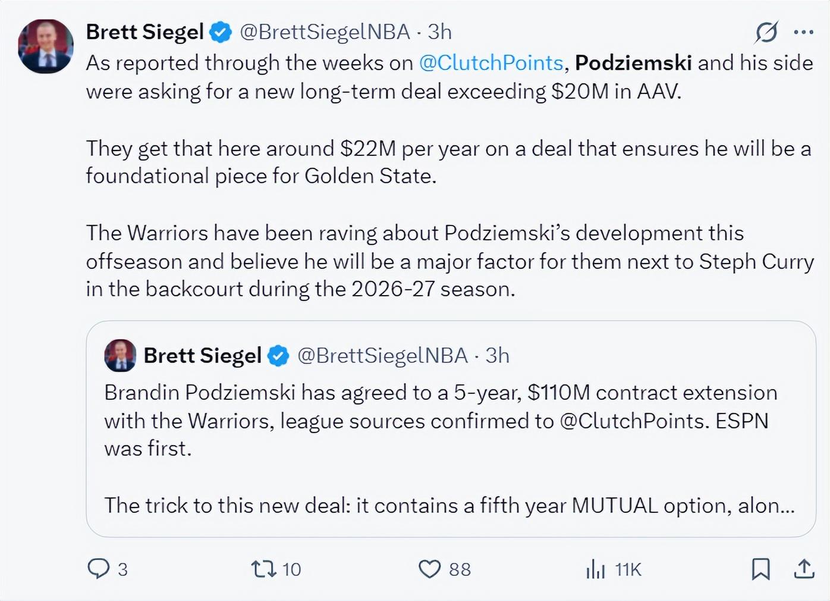The image size is (830, 601).
Task: Open the small avatar in quoted tweet
Action: [x=120, y=356]
